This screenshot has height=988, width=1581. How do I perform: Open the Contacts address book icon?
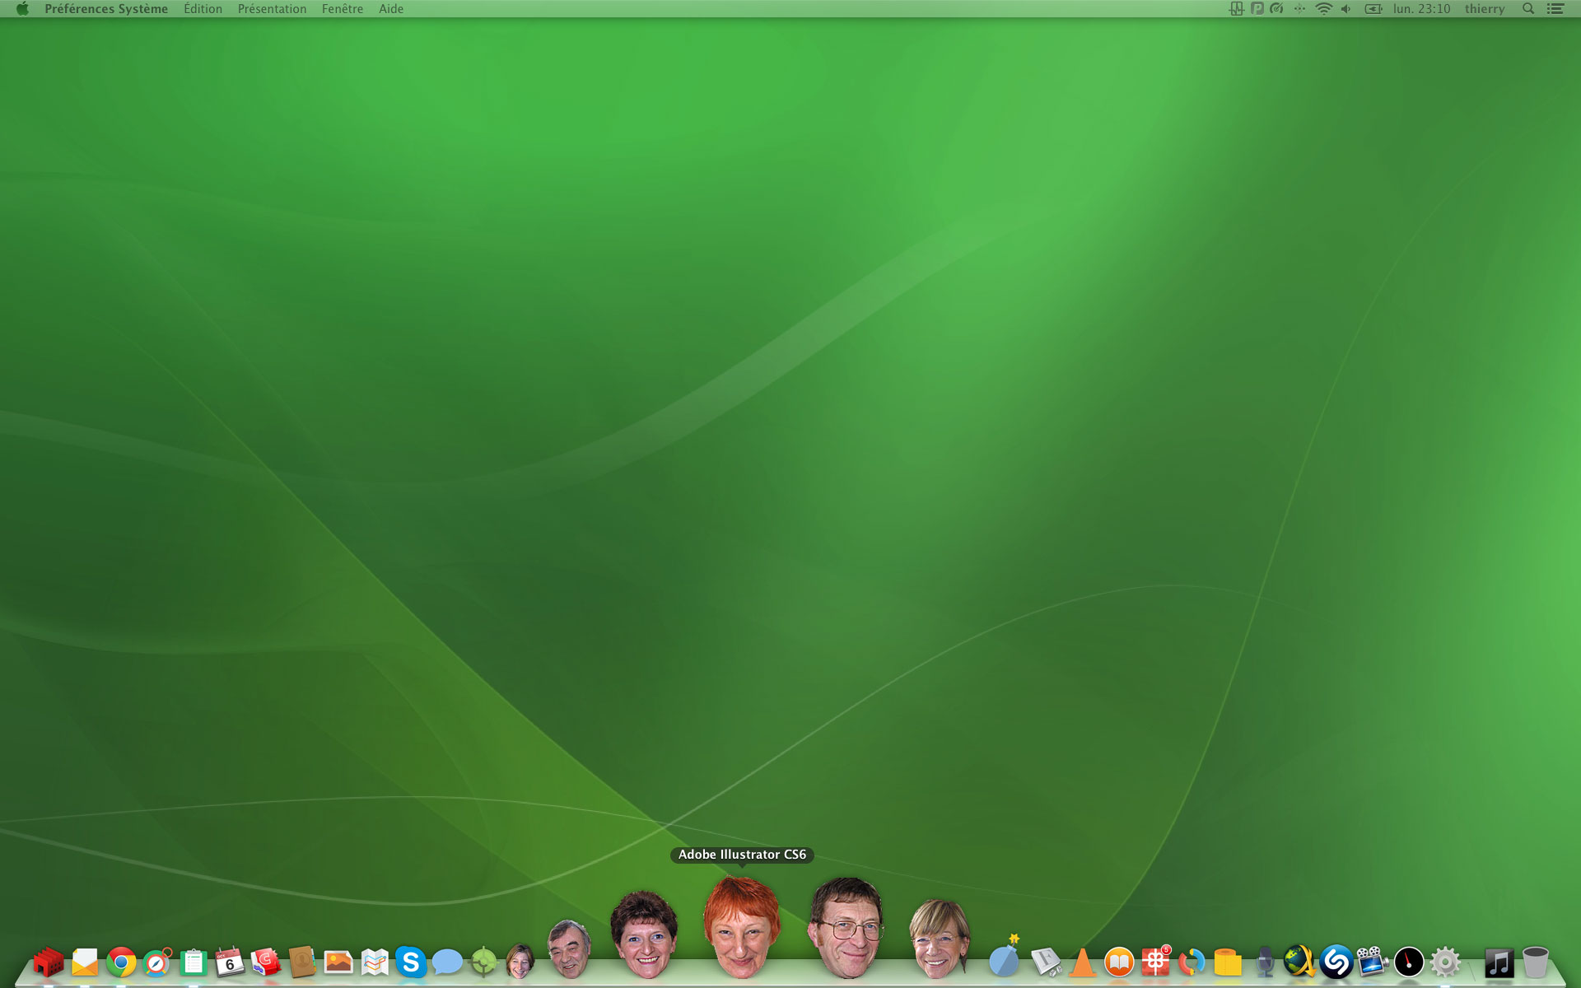pos(302,962)
